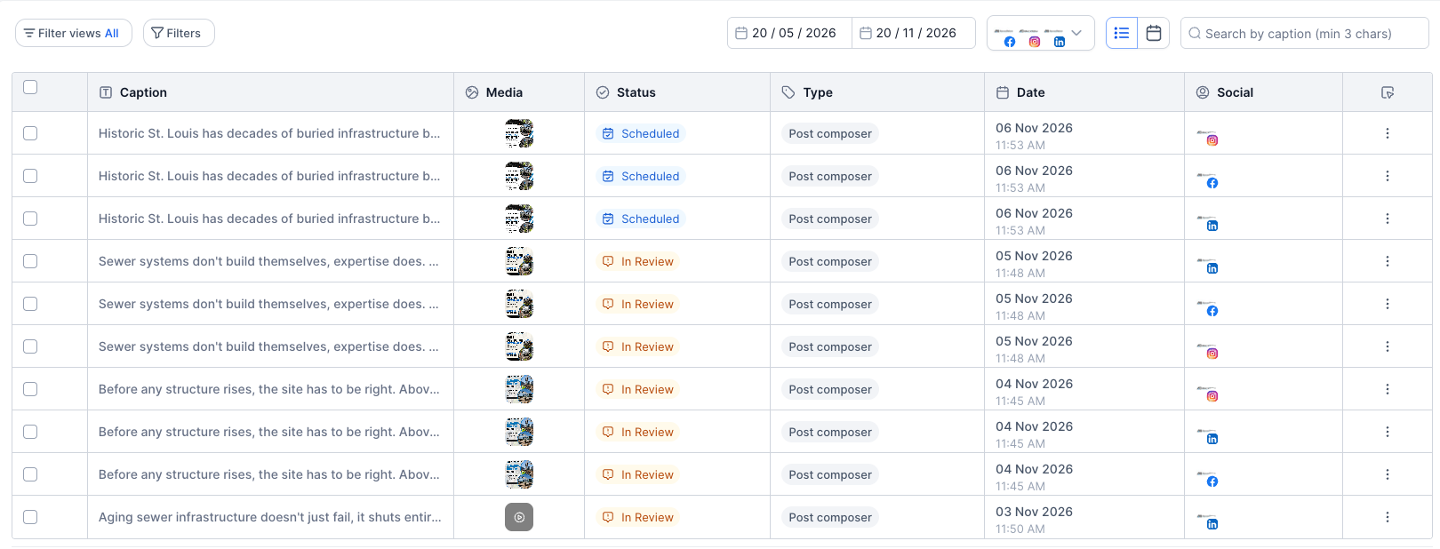Click Instagram account icon in 06 Nov row
The width and height of the screenshot is (1440, 549).
coord(1207,136)
